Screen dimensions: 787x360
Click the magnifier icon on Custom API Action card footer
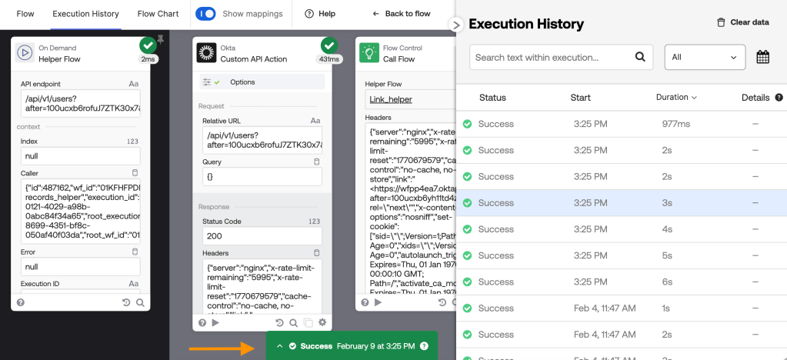tap(294, 323)
